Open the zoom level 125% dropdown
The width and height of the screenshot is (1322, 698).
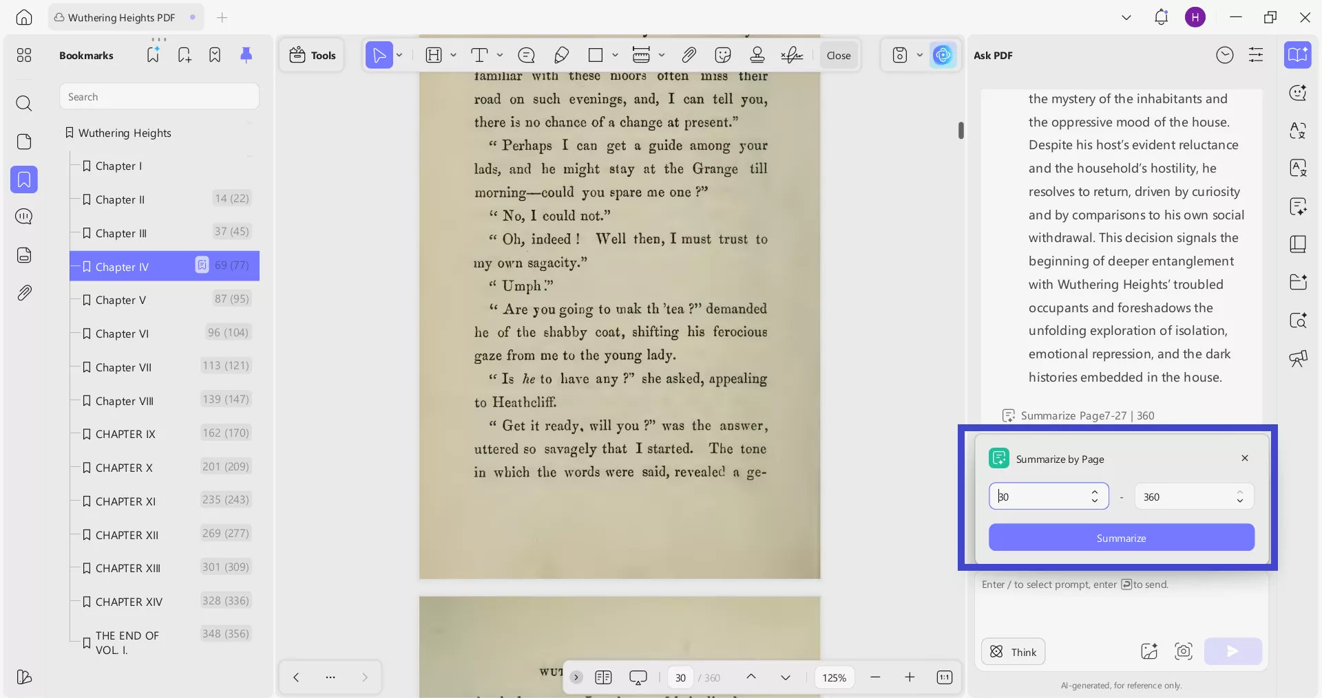834,677
